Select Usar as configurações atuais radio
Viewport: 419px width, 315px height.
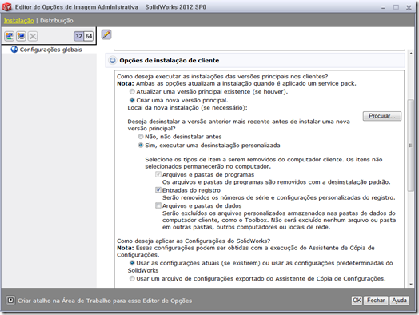pyautogui.click(x=132, y=263)
